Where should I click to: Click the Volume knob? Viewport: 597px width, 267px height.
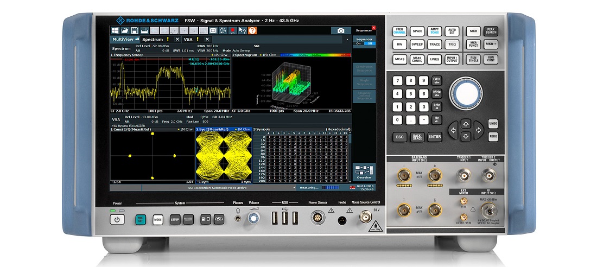click(253, 219)
